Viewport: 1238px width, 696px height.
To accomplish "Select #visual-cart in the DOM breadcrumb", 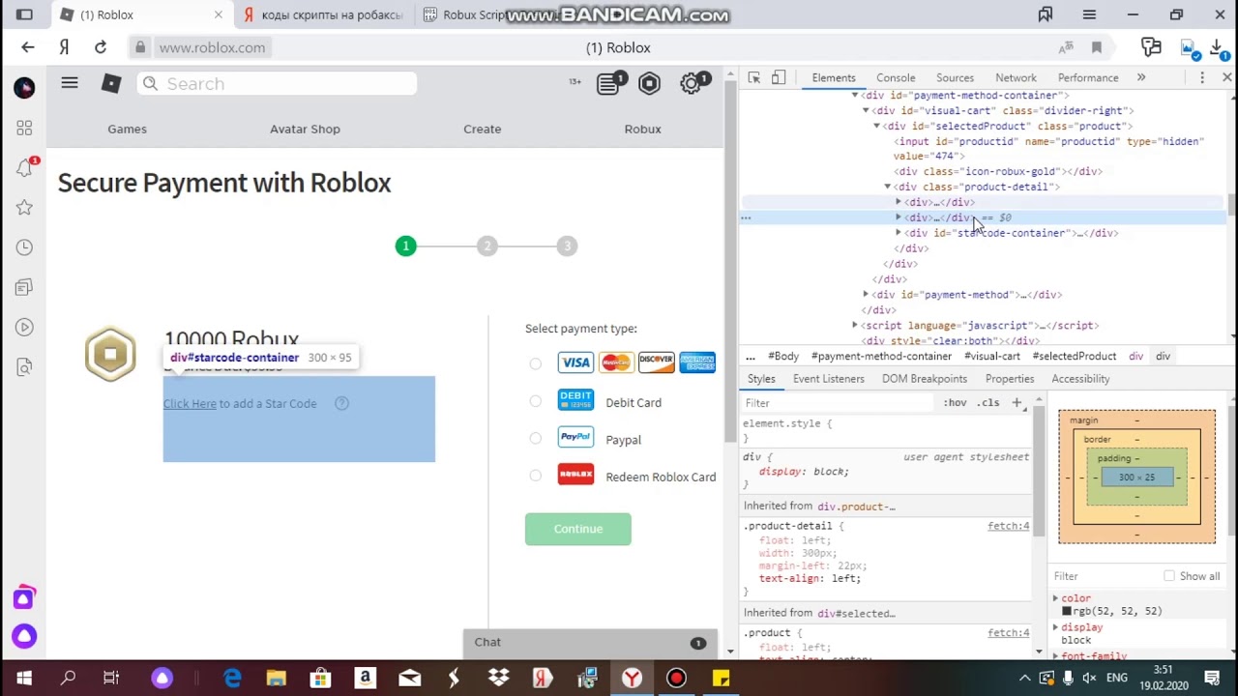I will tap(991, 356).
